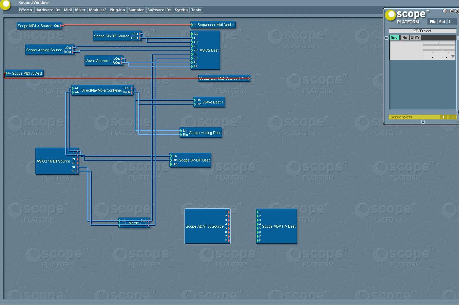The width and height of the screenshot is (459, 305).
Task: Open File menu in Scope Platform panel
Action: coord(433,22)
